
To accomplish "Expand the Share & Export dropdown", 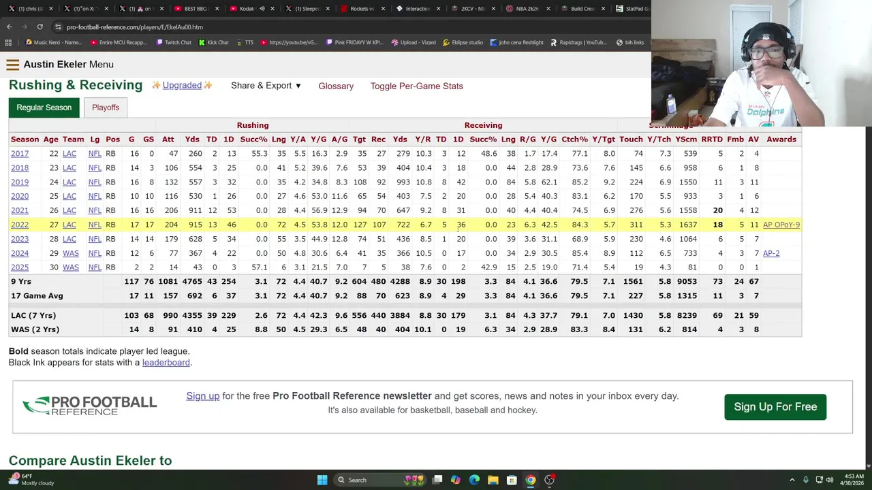I will 266,86.
